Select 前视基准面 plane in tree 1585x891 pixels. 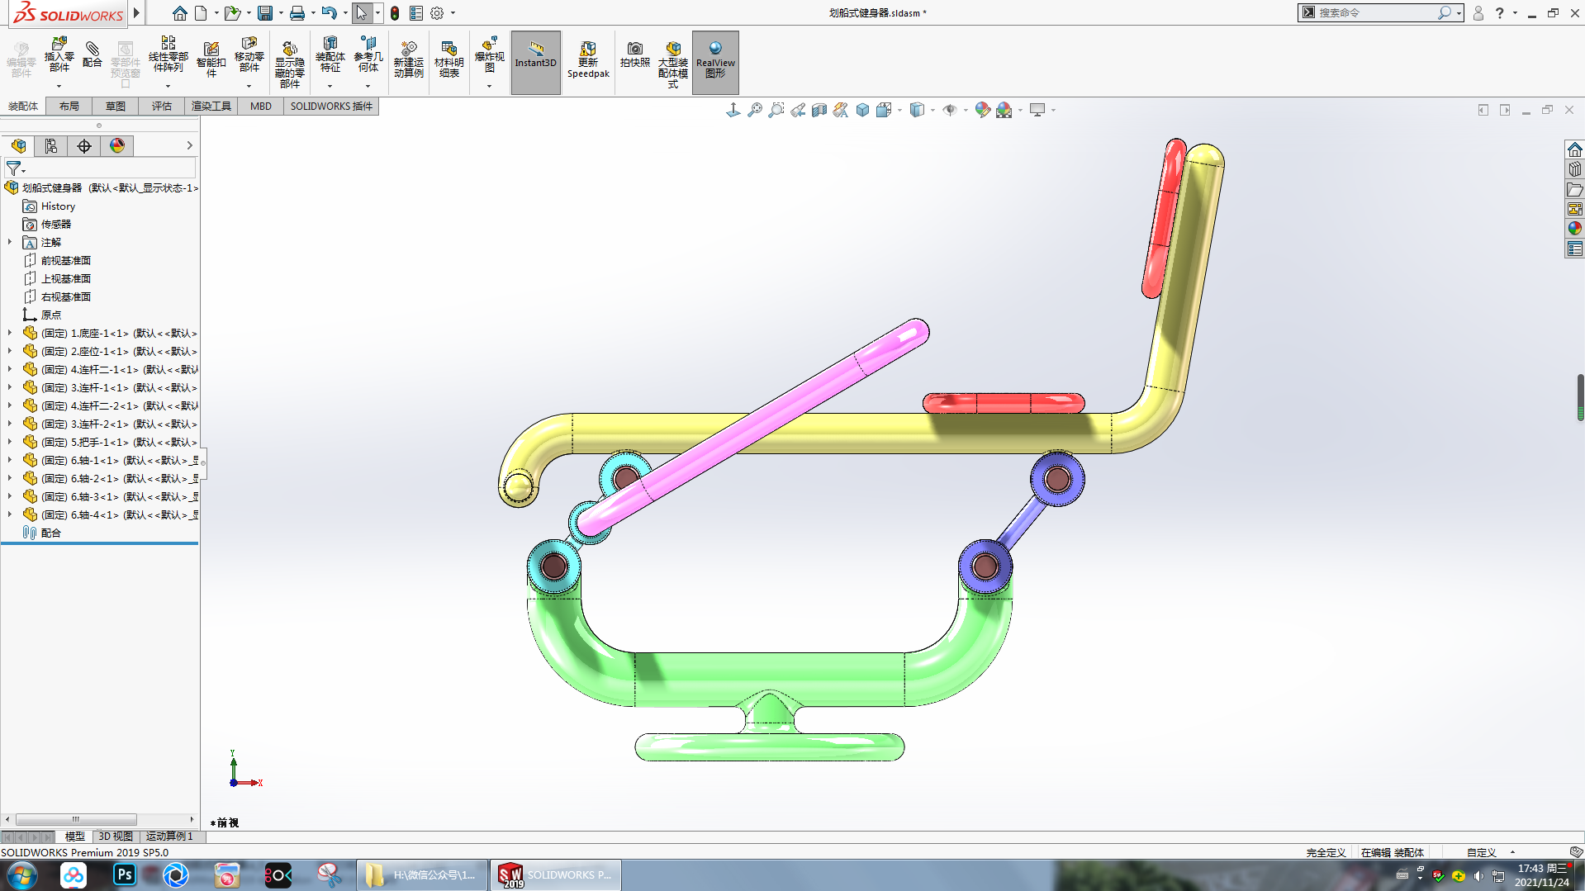point(66,261)
